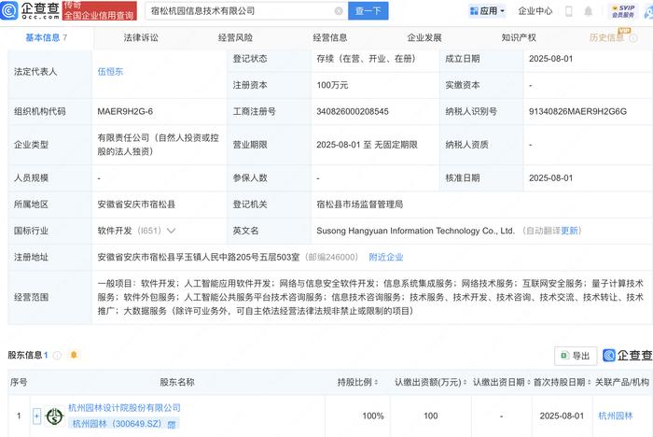Click the 导出 export button

[576, 356]
